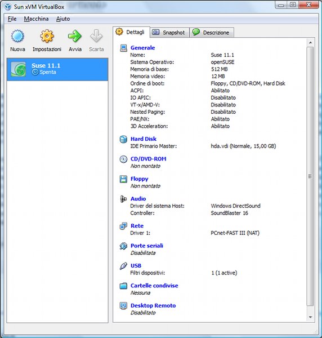Open the Cartelle condivise settings link
The image size is (322, 338).
point(154,286)
